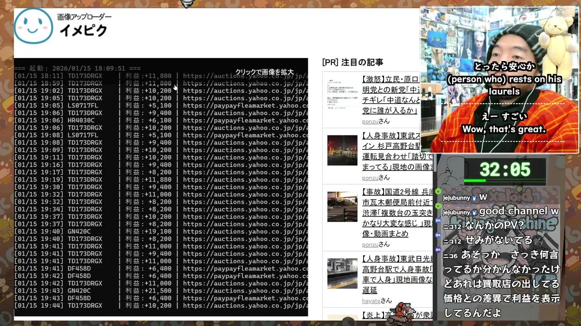Click the [01/15 19:43] GN420C +21,500 row

point(161,291)
